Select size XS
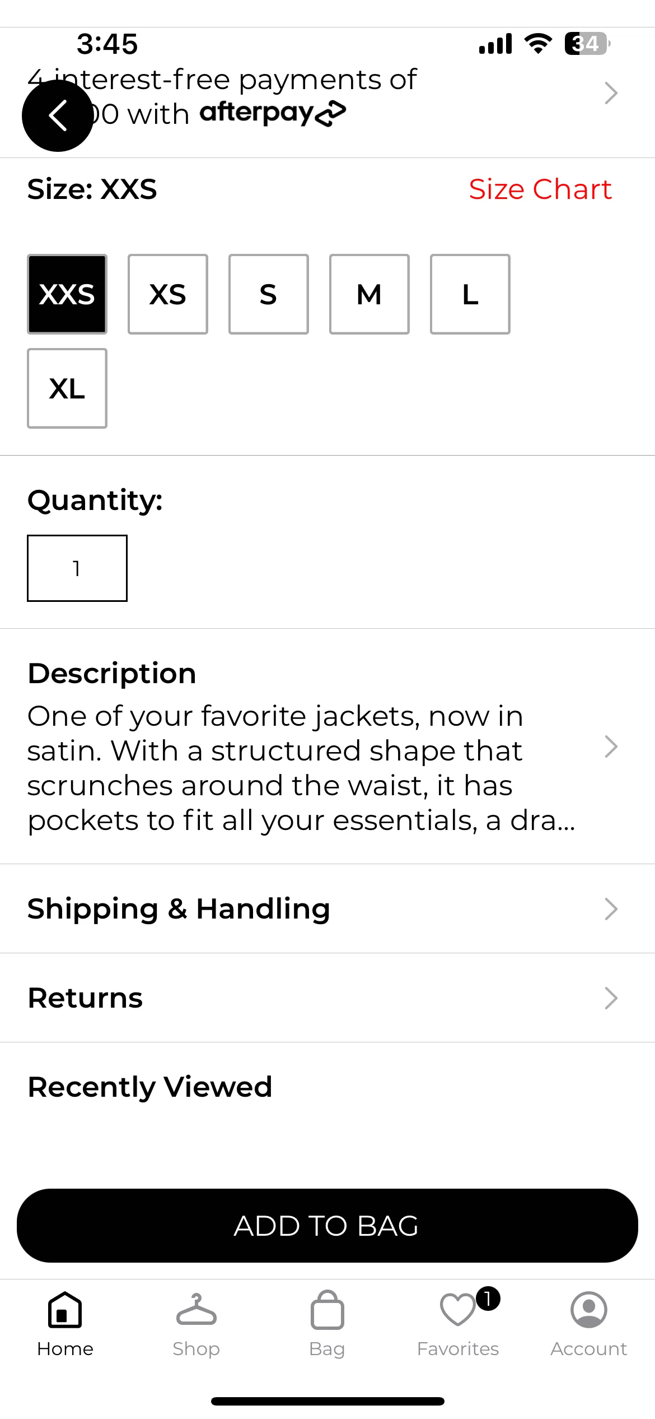The height and width of the screenshot is (1419, 655). click(168, 294)
